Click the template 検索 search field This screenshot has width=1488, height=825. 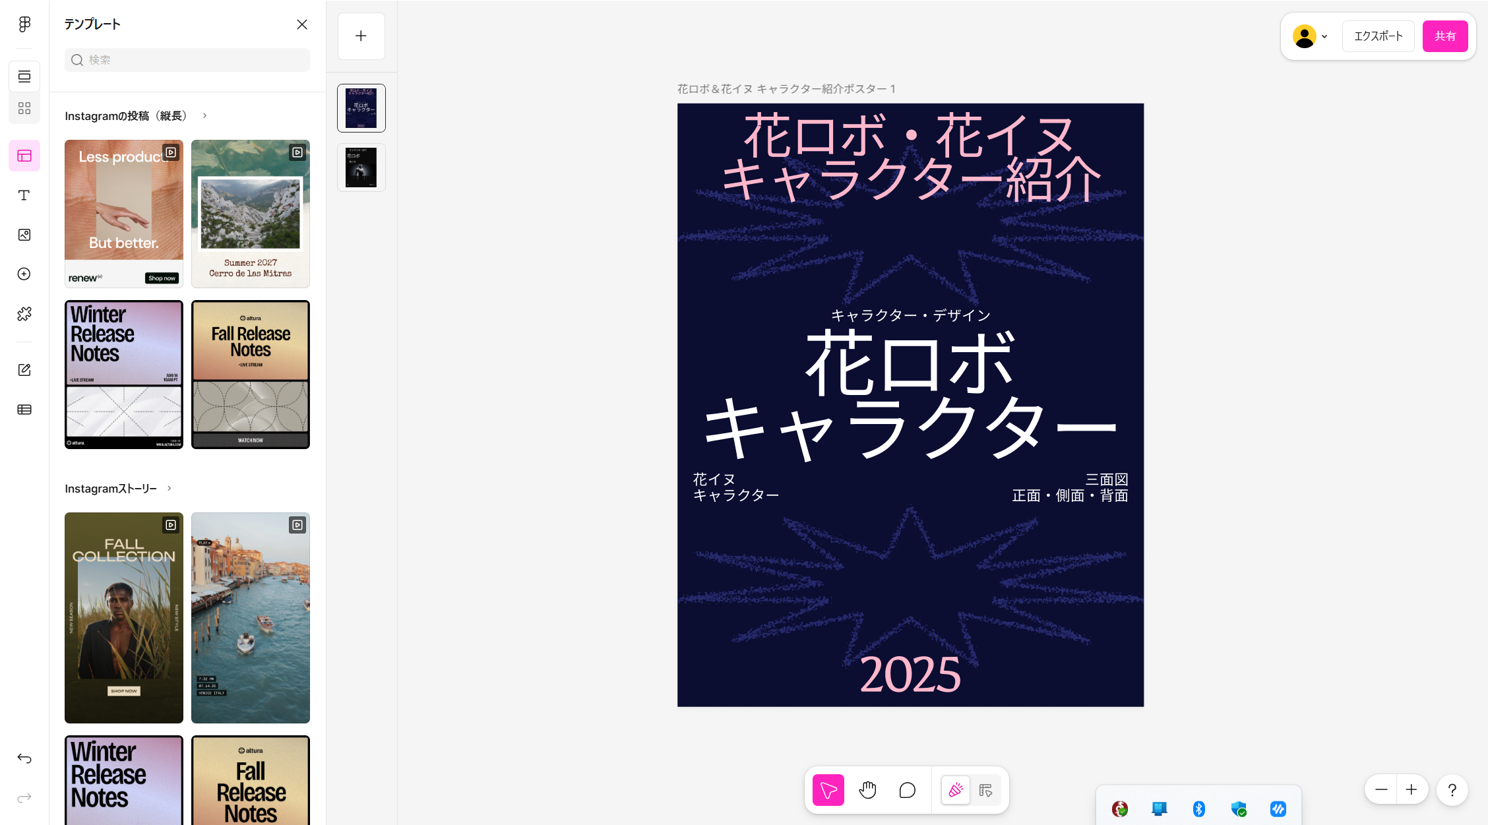[x=187, y=60]
